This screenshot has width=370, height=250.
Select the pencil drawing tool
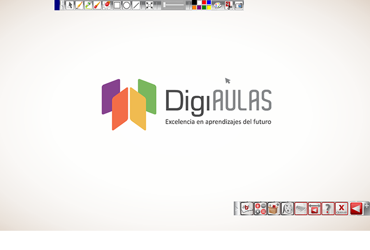click(79, 5)
